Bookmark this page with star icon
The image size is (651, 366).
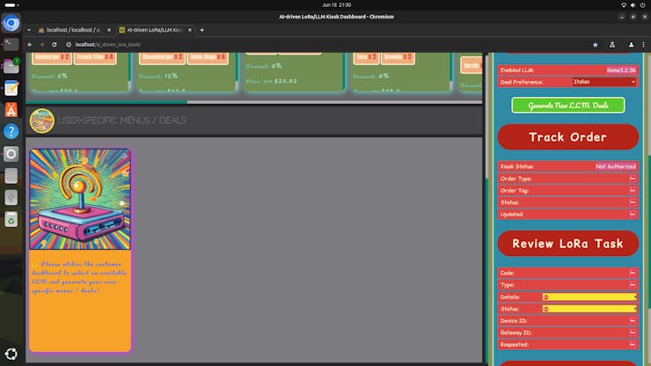(596, 45)
